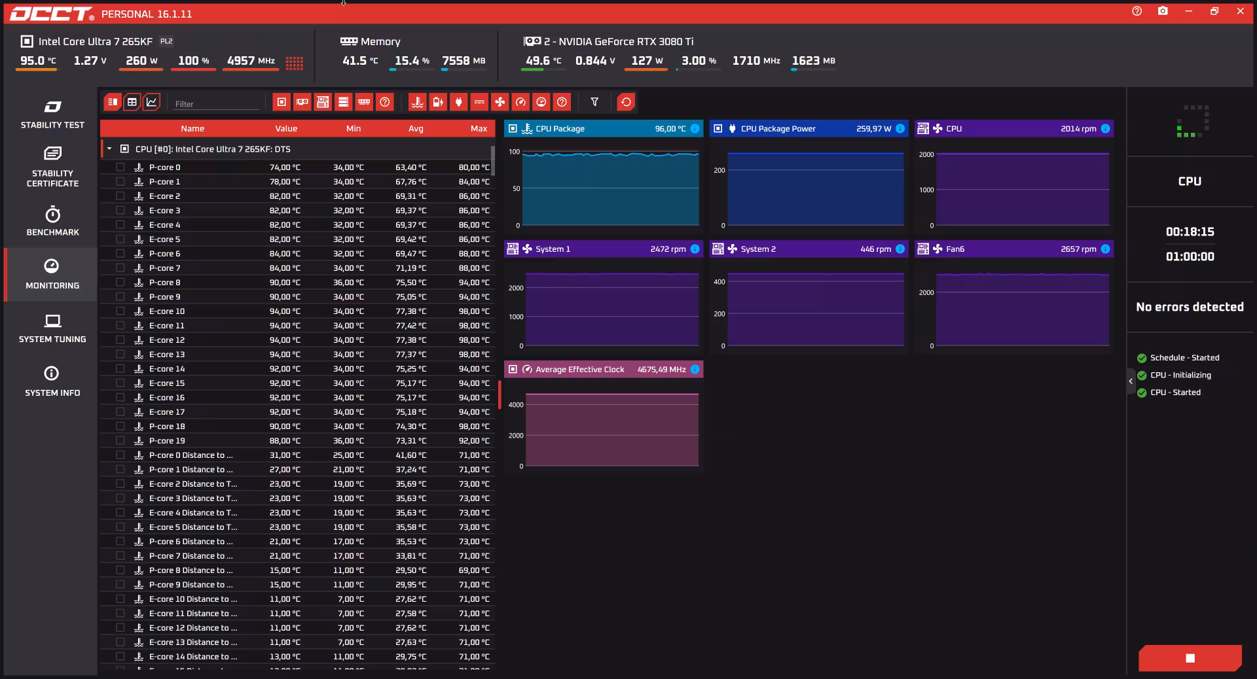Switch to table-only view

click(132, 102)
